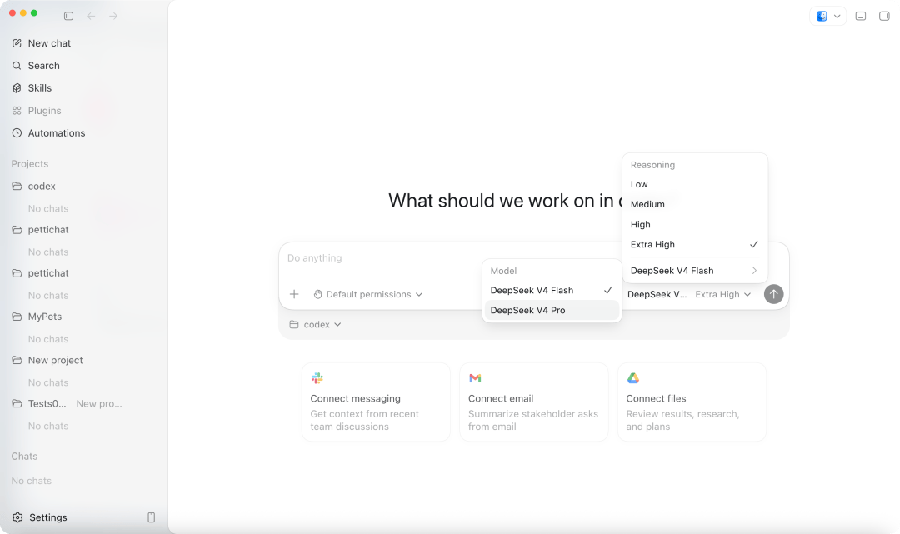Click the phone icon beside Settings
The height and width of the screenshot is (534, 900).
coord(152,517)
